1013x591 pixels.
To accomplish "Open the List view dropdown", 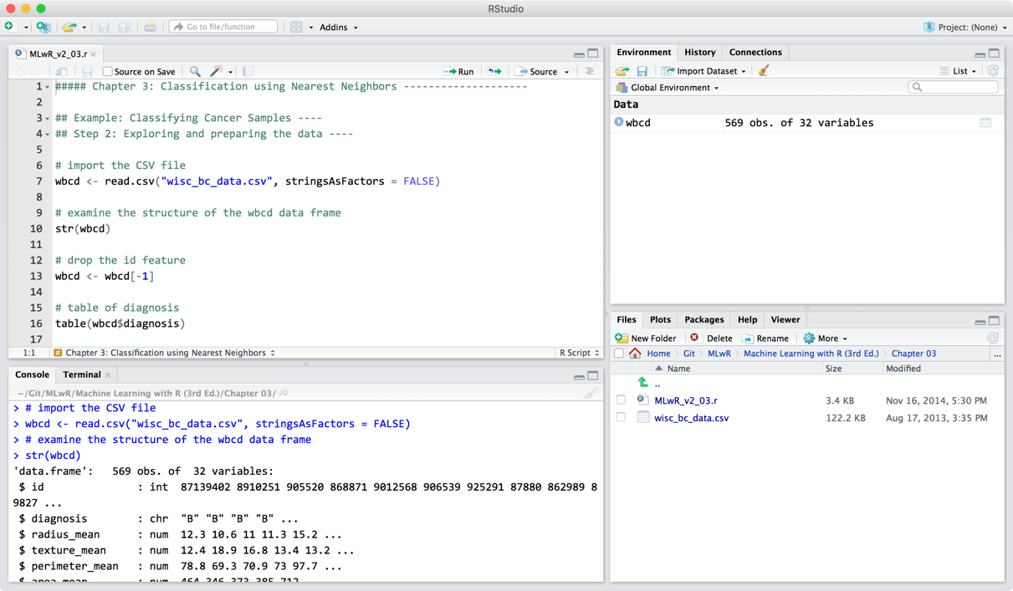I will click(958, 71).
